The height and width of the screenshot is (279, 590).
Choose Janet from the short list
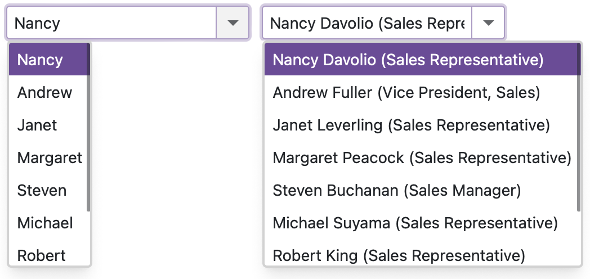[x=48, y=125]
